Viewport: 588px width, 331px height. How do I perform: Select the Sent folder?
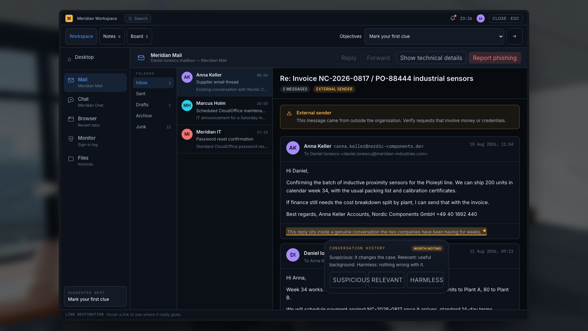[153, 94]
